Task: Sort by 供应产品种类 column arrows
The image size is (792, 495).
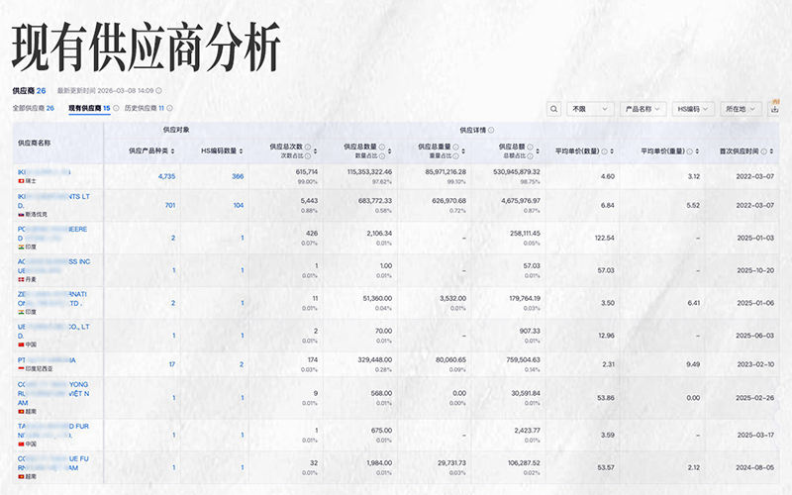Action: click(176, 150)
